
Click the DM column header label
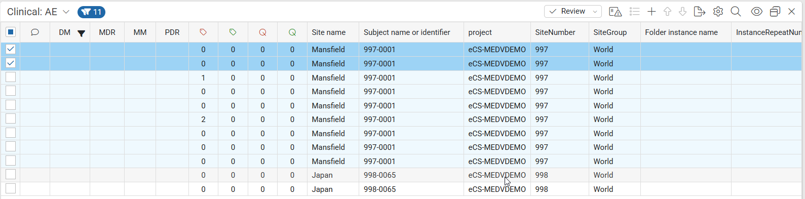point(64,32)
